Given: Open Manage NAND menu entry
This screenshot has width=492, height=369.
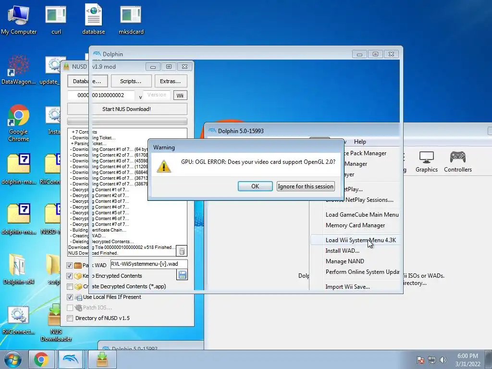Looking at the screenshot, I should click(344, 261).
